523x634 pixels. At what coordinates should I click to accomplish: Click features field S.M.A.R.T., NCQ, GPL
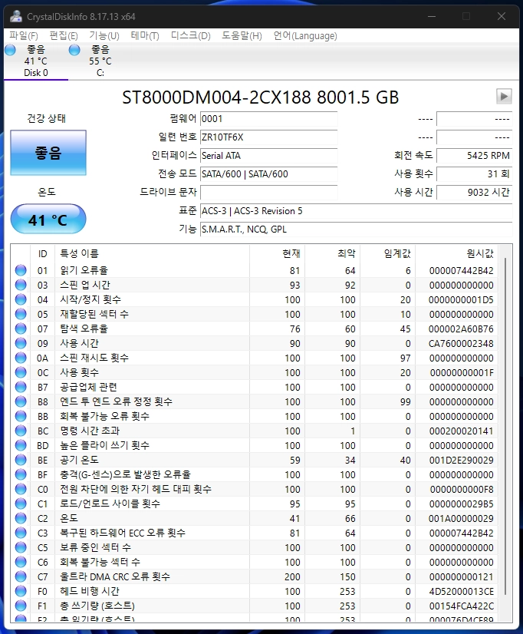point(356,229)
